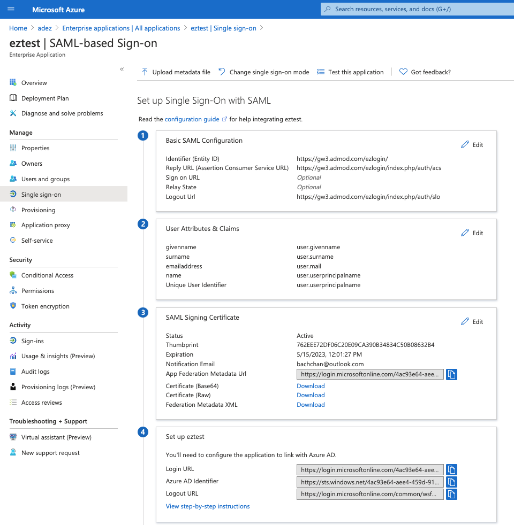Copy the App Federation Metadata Url
The width and height of the screenshot is (514, 525).
(452, 374)
